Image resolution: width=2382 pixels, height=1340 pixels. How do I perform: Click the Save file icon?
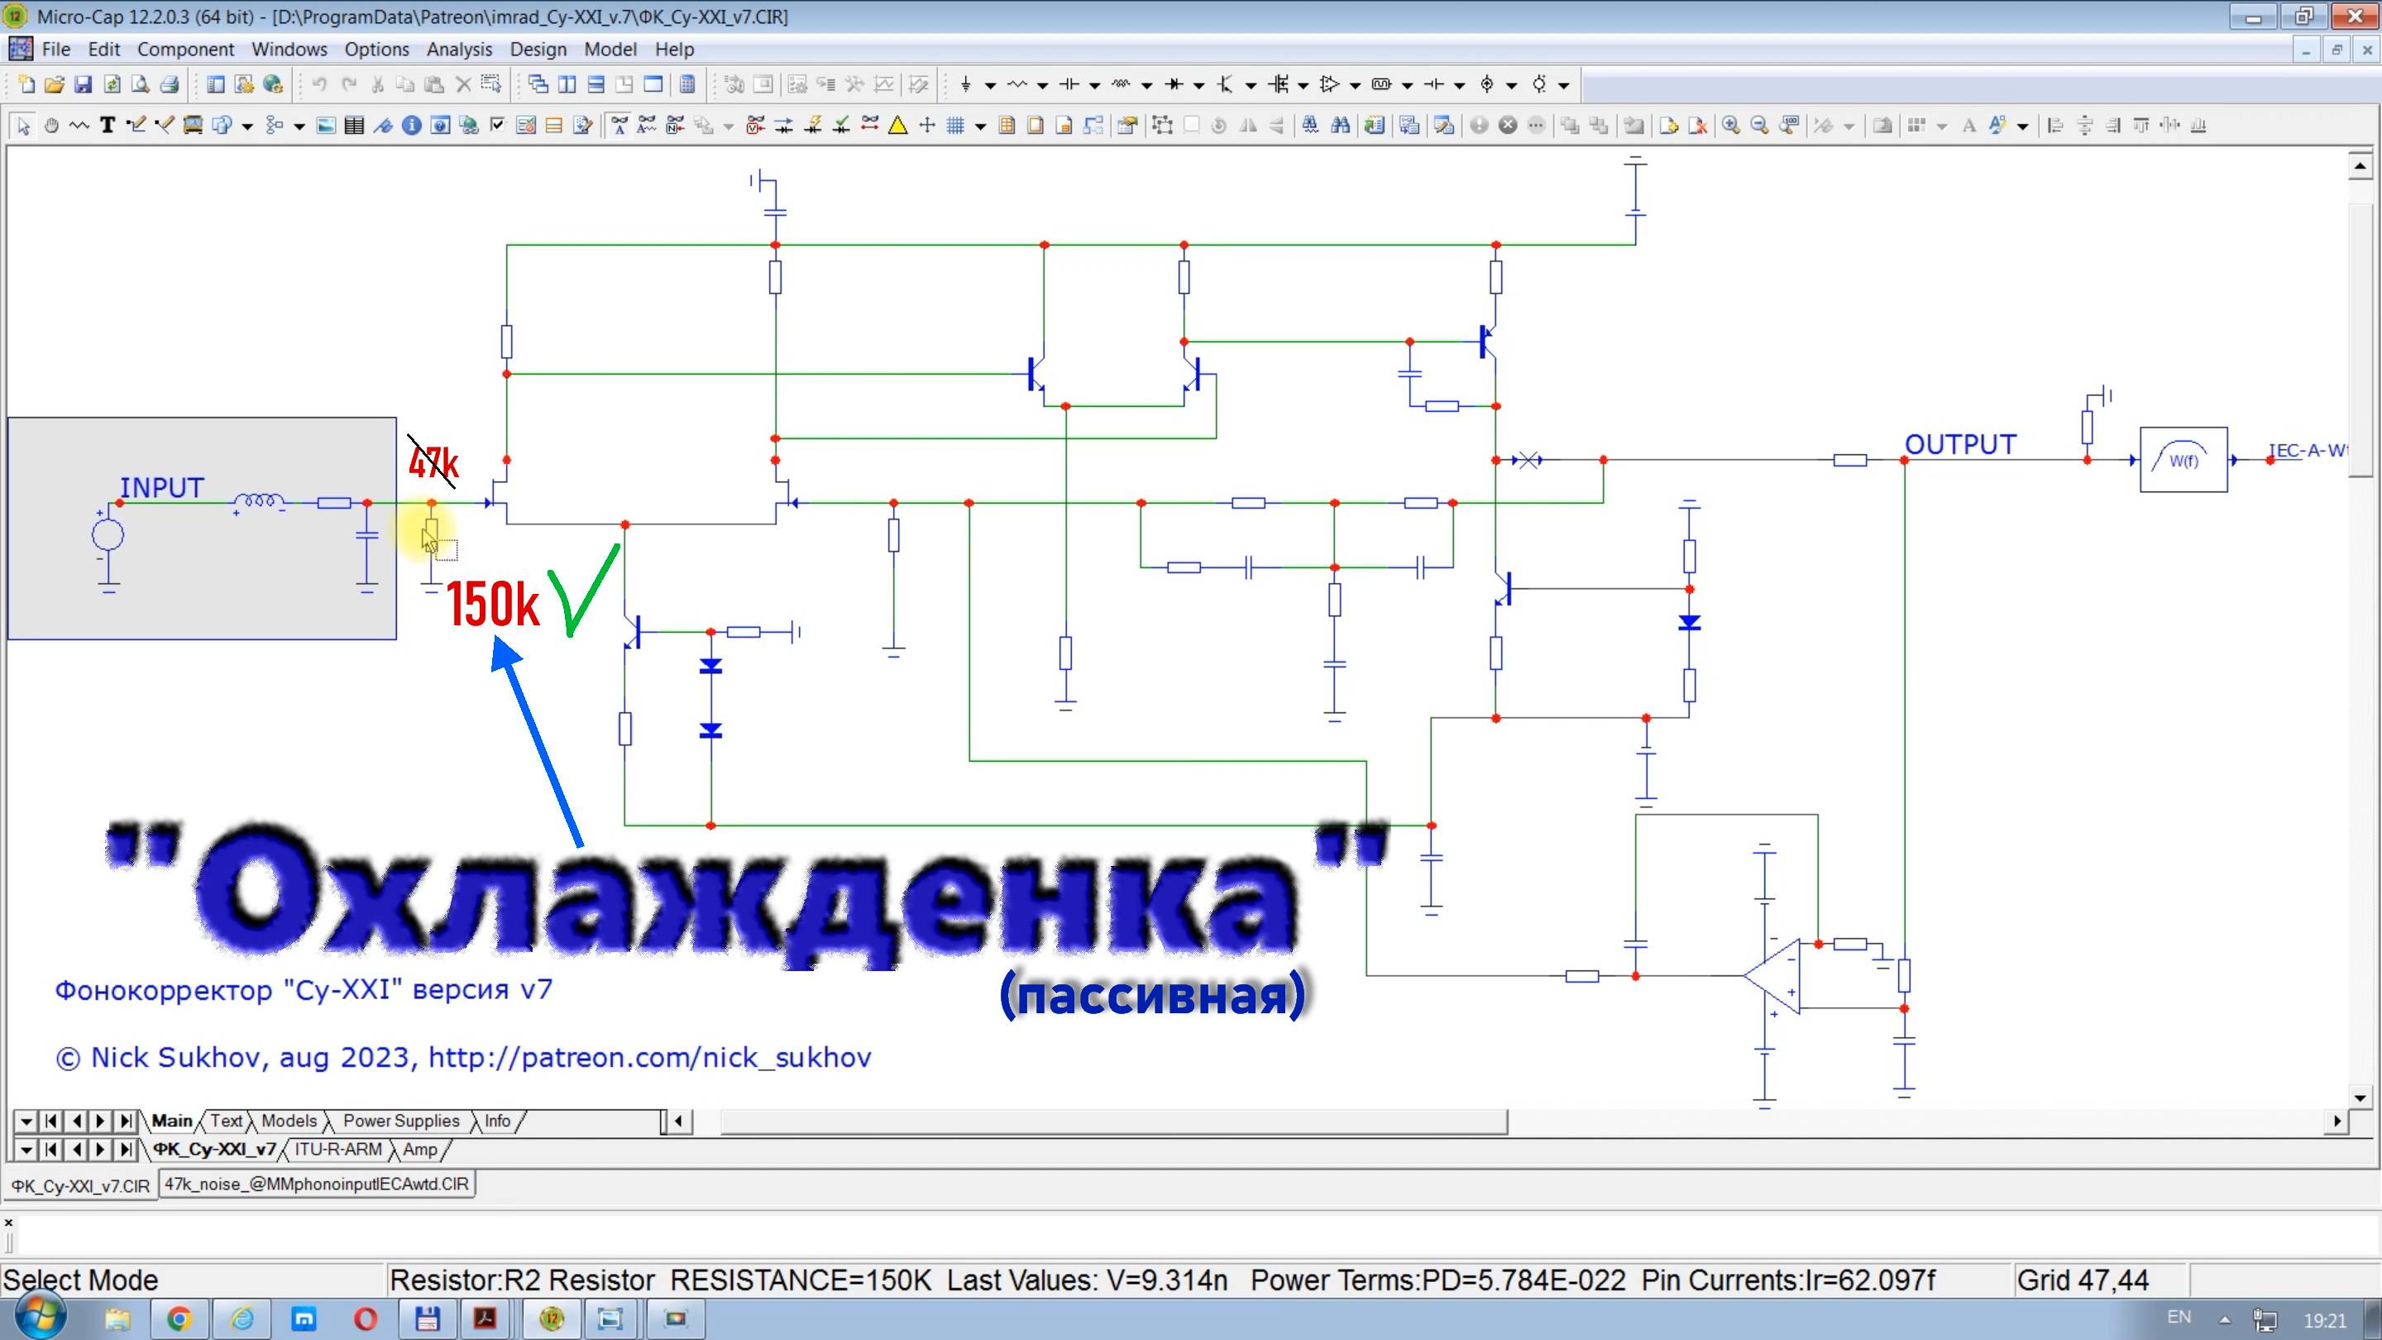pyautogui.click(x=84, y=85)
